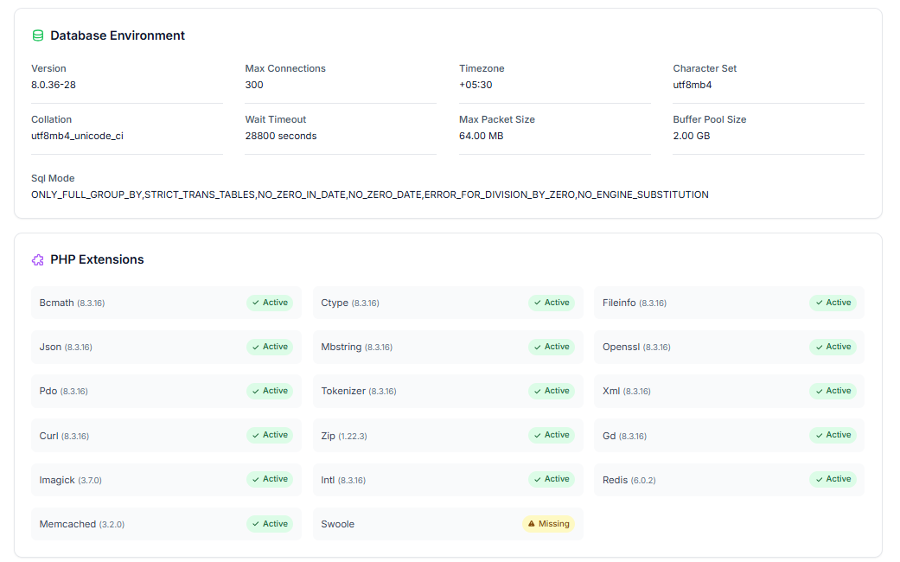Click the Active badge for Mbstring
Image resolution: width=900 pixels, height=562 pixels.
(x=552, y=347)
